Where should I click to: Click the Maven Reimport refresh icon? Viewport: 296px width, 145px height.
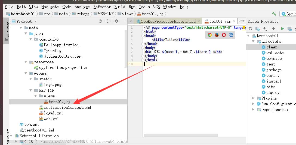click(x=250, y=29)
